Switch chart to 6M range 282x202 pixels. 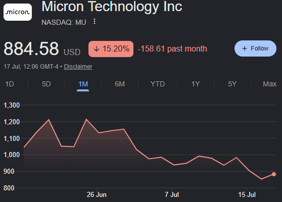[120, 84]
